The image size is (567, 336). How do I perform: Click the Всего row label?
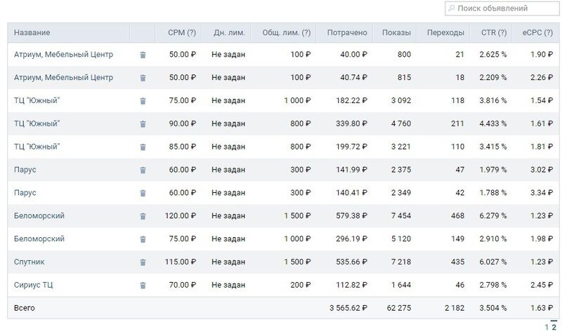pyautogui.click(x=24, y=308)
